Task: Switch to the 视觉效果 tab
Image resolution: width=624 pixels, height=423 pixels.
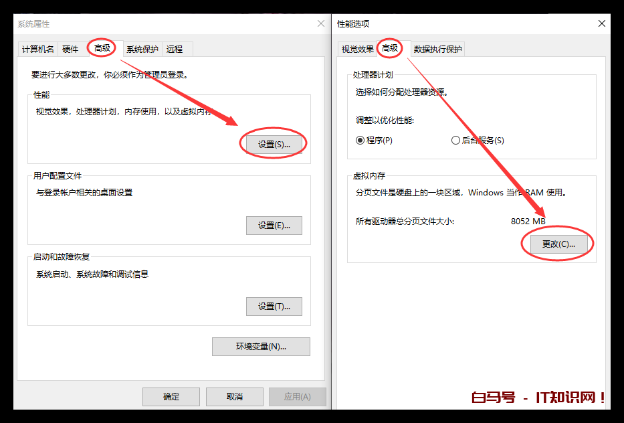Action: [358, 49]
